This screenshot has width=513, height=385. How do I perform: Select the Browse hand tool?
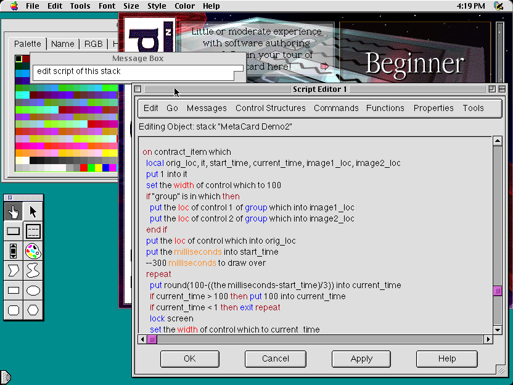point(14,212)
